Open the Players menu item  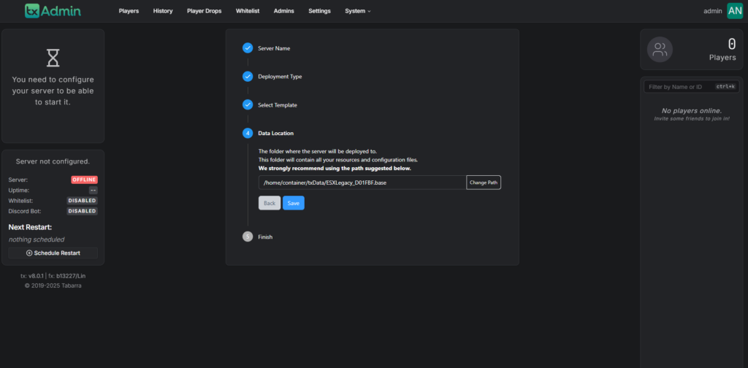[x=129, y=11]
